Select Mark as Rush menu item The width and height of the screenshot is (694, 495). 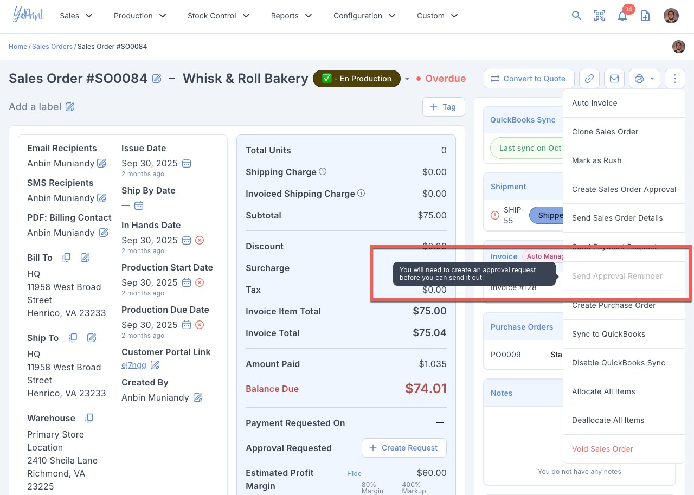click(596, 160)
